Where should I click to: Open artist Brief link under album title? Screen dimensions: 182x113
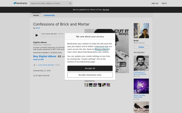tap(38, 28)
